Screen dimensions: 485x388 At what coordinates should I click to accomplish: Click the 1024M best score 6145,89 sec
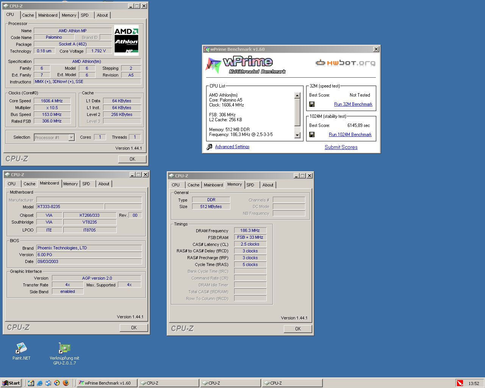tap(358, 125)
